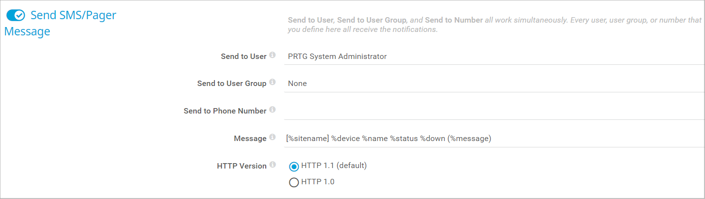Image resolution: width=705 pixels, height=199 pixels.
Task: Select the HTTP 1.0 radio button
Action: (294, 182)
